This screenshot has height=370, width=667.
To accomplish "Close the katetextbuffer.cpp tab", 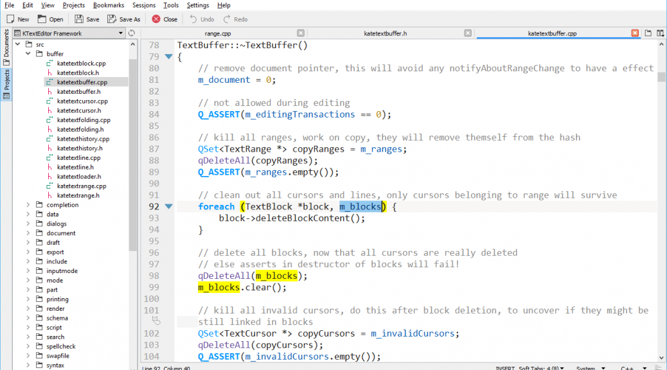I will (x=635, y=33).
